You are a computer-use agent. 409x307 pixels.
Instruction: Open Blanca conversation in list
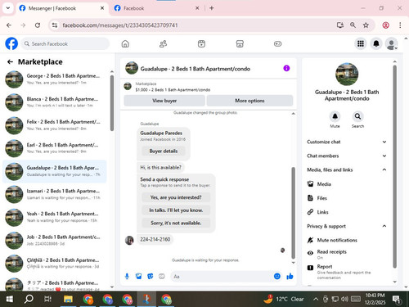click(55, 102)
